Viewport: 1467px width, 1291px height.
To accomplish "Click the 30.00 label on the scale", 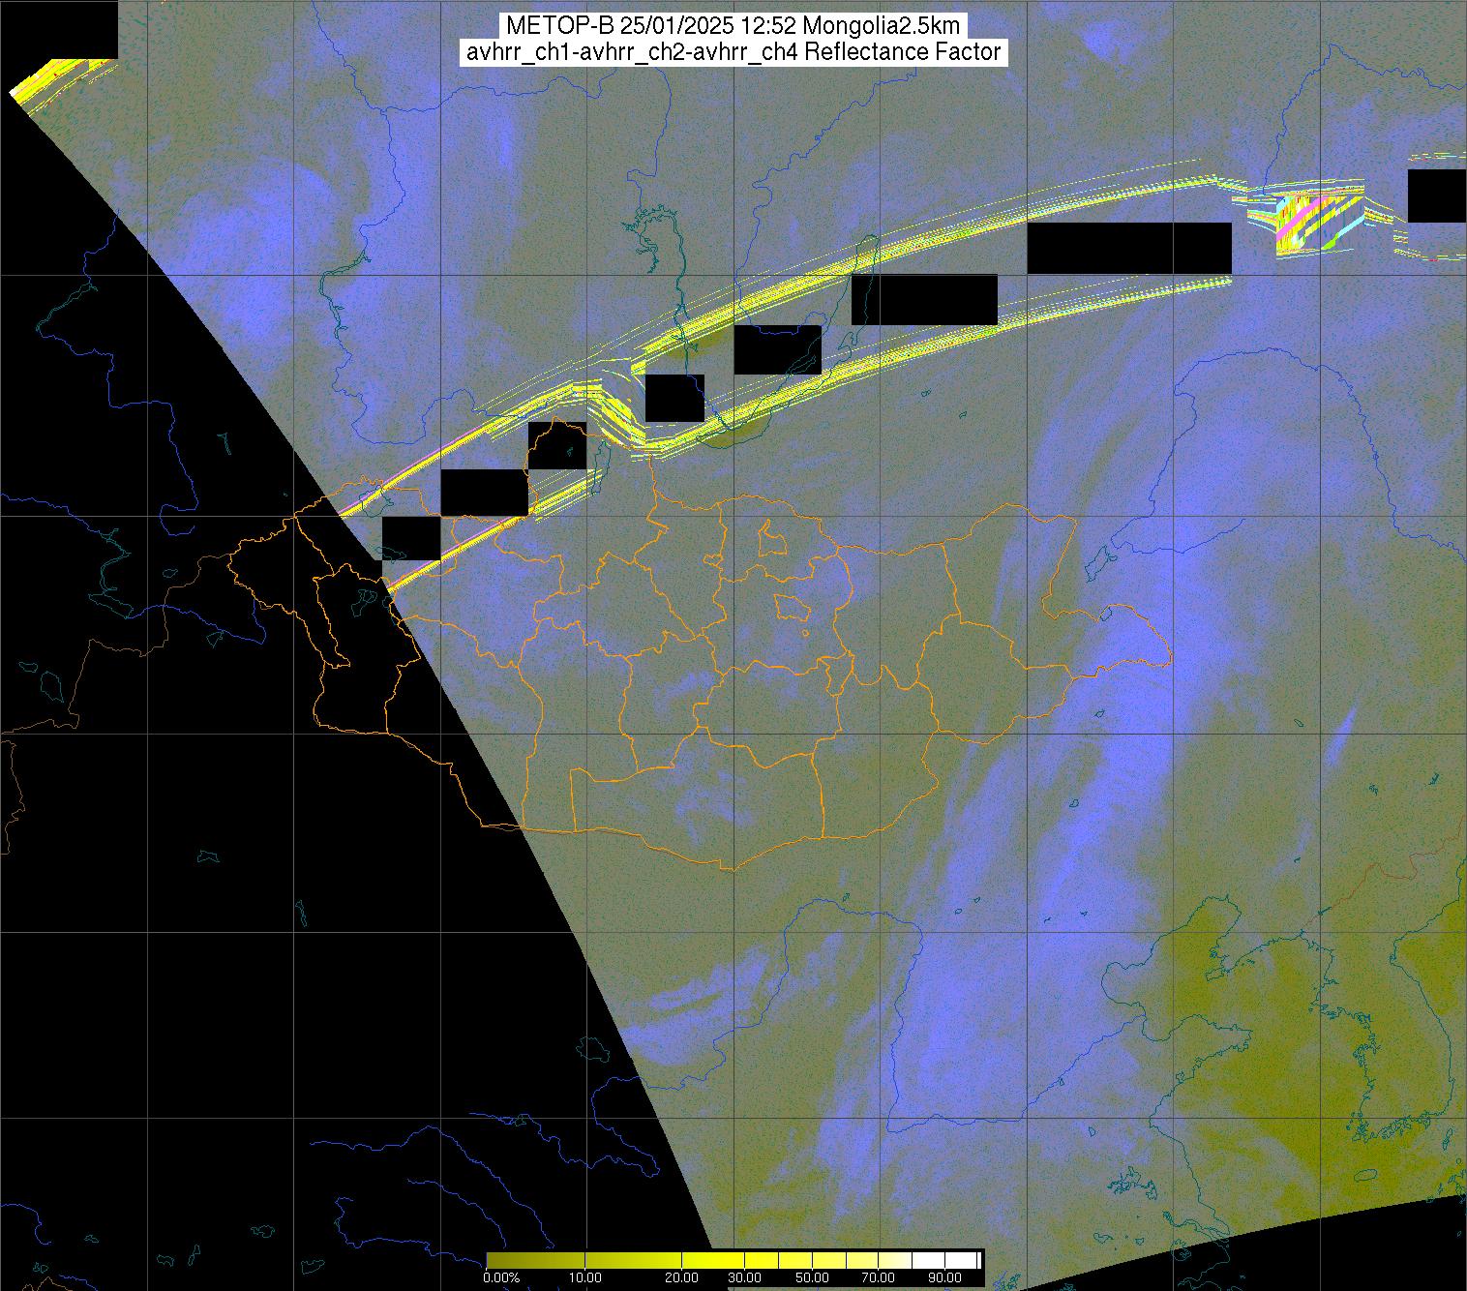I will tap(744, 1279).
